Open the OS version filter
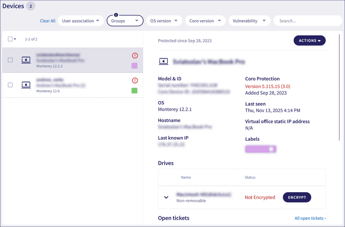The image size is (345, 227). pyautogui.click(x=164, y=21)
